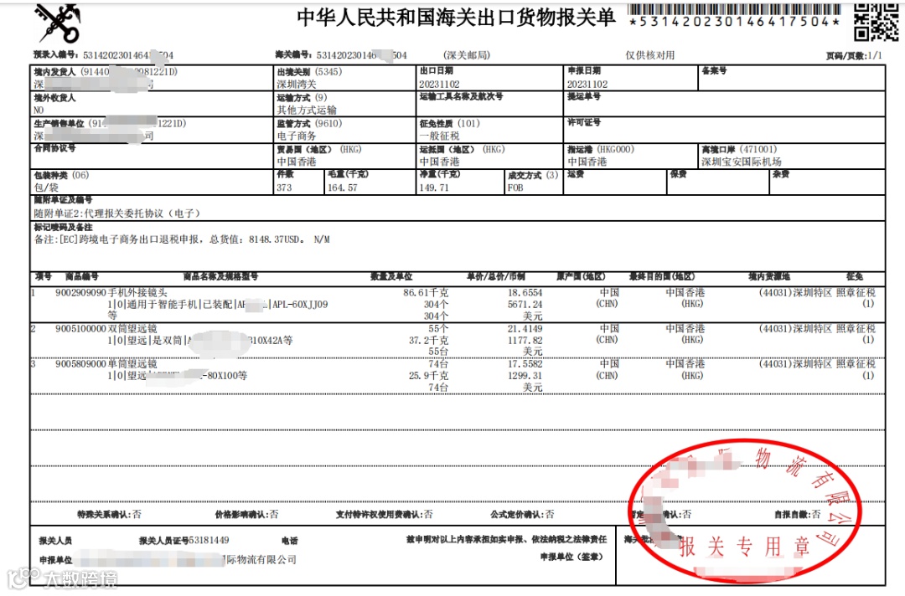Screen dimensions: 905x596
Task: Click the 单价/总价/币制 column header
Action: [496, 277]
